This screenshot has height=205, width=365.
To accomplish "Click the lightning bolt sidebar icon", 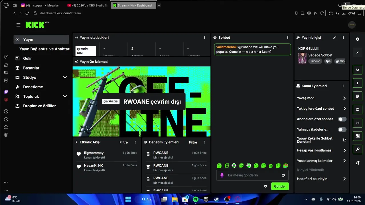I will pyautogui.click(x=358, y=83).
